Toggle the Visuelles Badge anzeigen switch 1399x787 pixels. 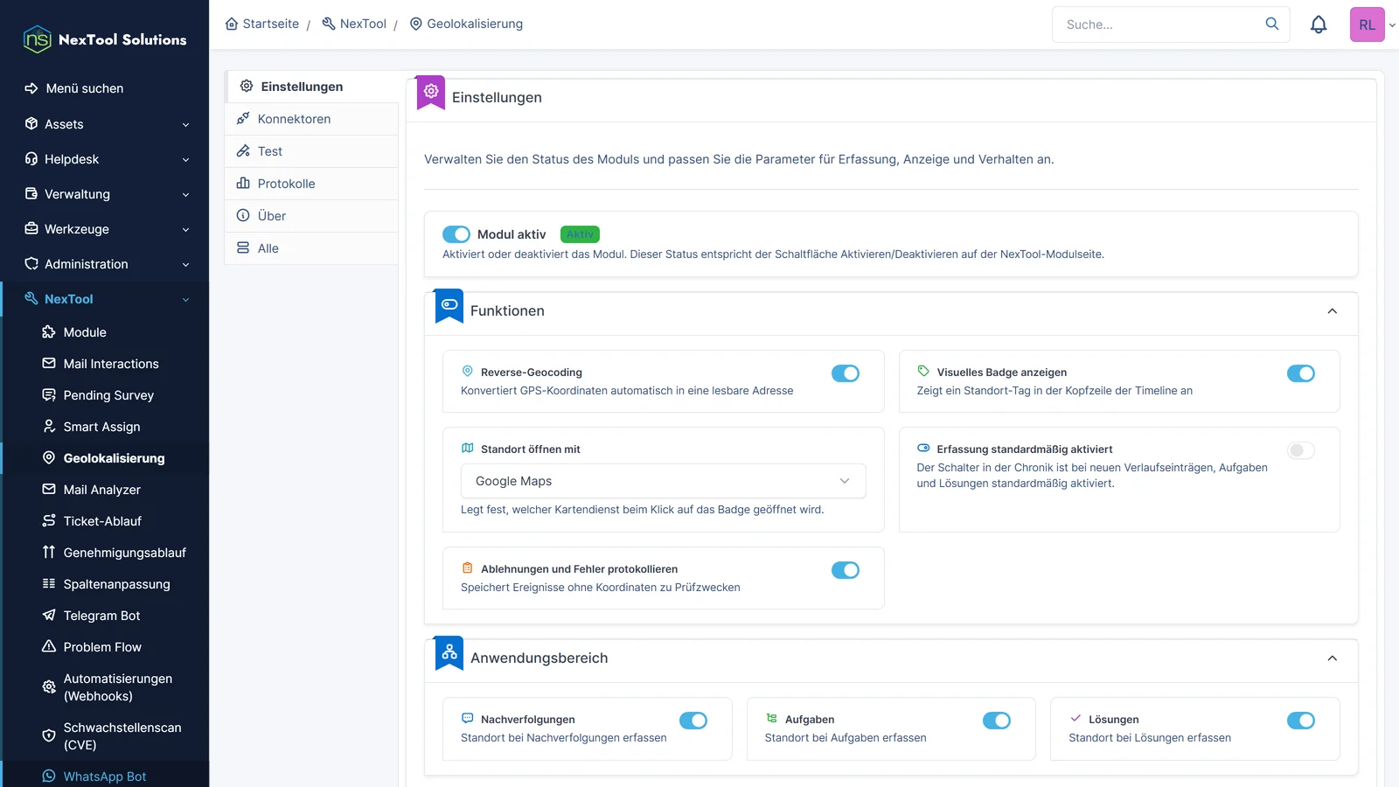coord(1301,373)
